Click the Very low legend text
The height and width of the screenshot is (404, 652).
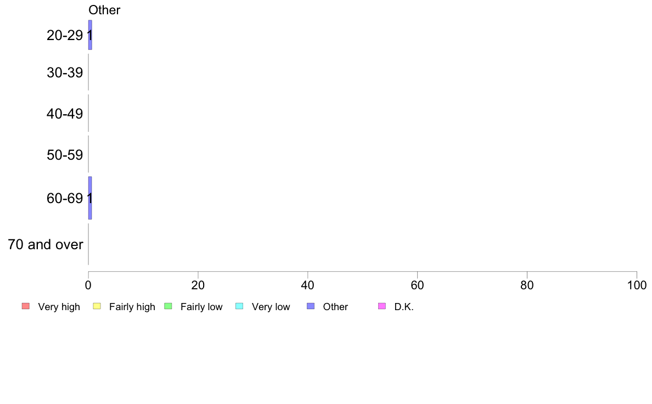coord(271,307)
